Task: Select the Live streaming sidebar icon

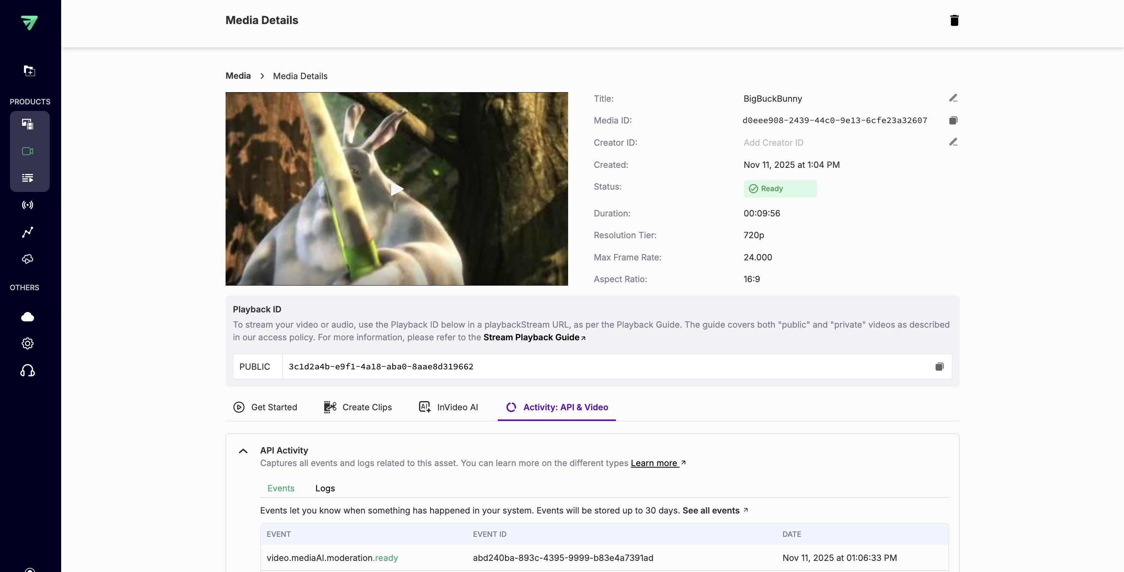Action: pyautogui.click(x=28, y=205)
